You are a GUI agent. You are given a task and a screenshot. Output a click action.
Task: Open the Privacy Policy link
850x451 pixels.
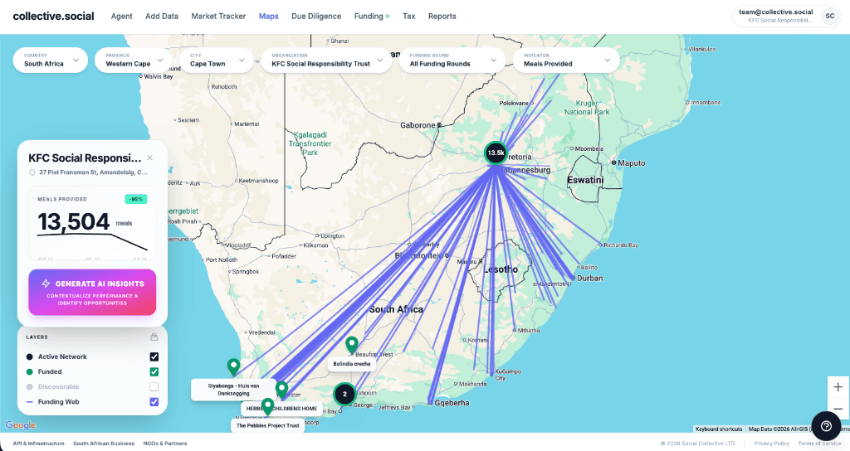771,444
